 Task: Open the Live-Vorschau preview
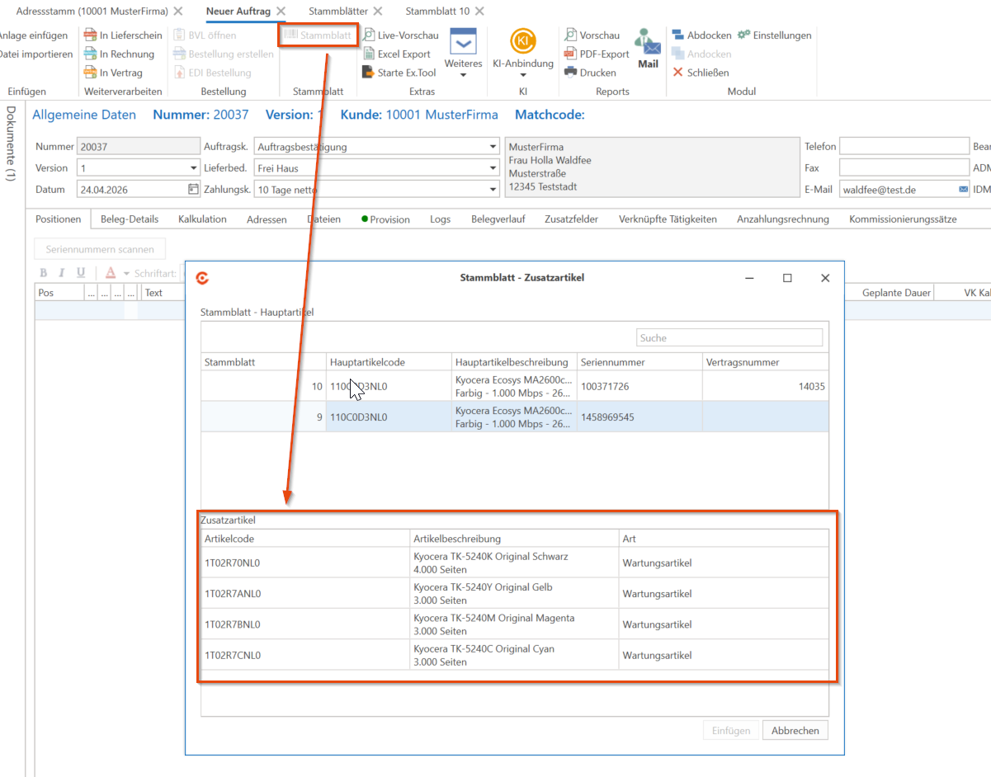[x=401, y=35]
